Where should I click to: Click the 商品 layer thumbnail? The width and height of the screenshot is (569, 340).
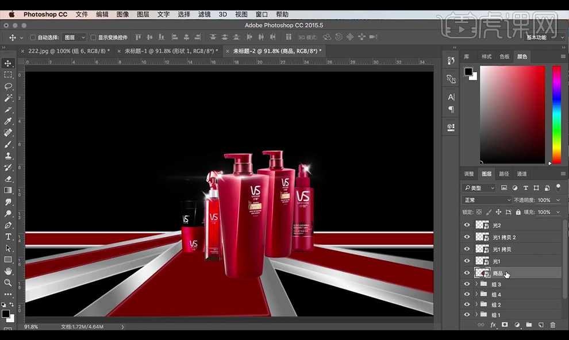482,273
